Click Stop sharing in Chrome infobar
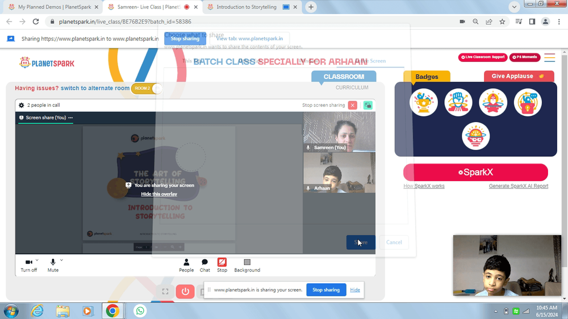Screen dimensions: 568x319 pyautogui.click(x=185, y=39)
